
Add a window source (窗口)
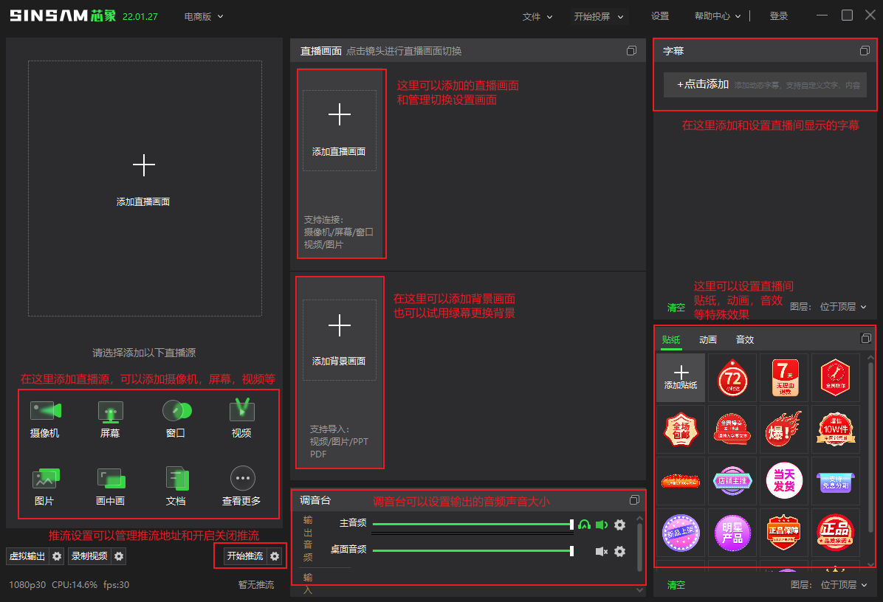click(176, 419)
